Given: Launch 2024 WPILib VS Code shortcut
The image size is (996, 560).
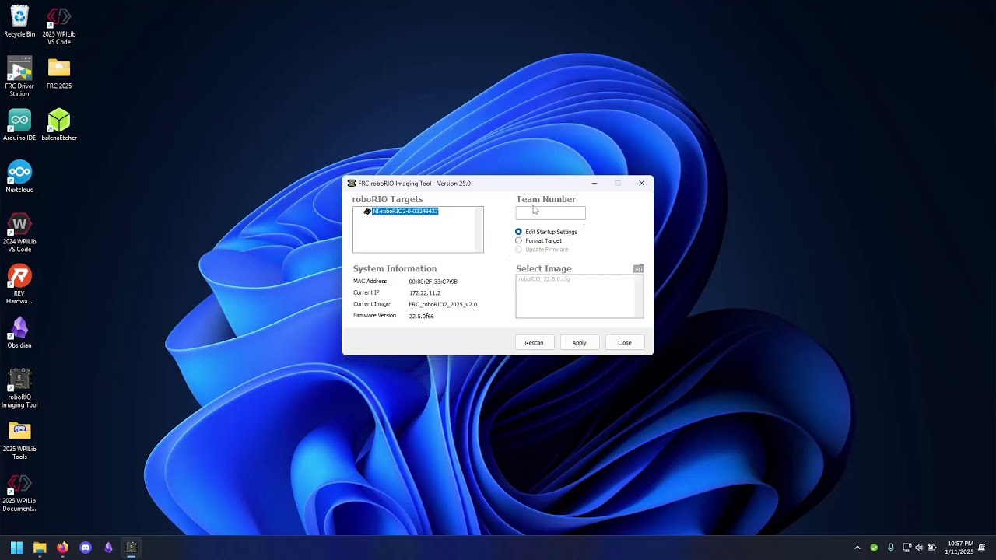Looking at the screenshot, I should click(x=19, y=233).
